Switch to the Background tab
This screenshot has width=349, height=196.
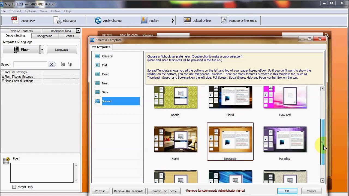[44, 36]
